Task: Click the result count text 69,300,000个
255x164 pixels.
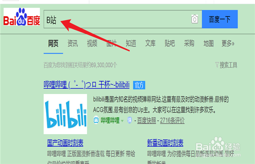Action: 104,65
